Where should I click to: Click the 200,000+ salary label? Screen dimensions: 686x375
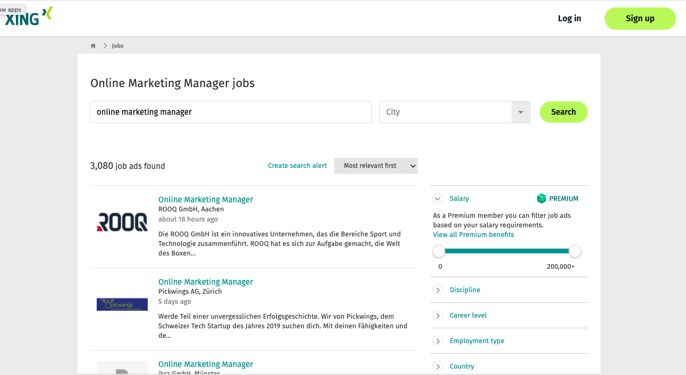click(x=561, y=267)
